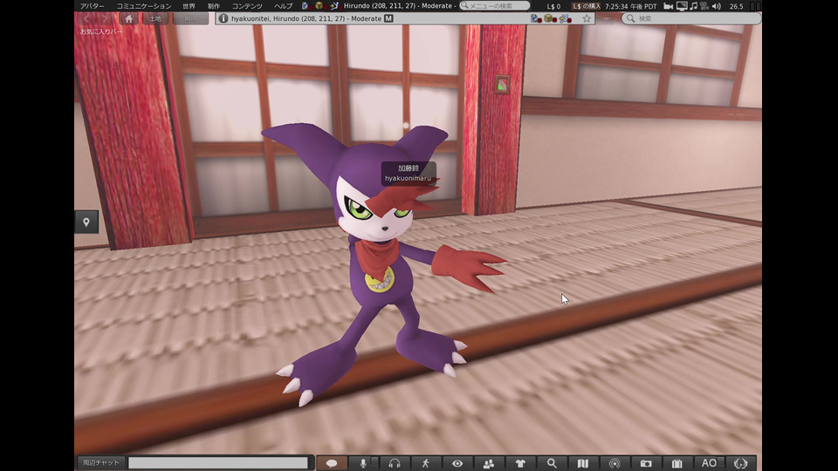Click the push restriction icon in menu bar
Screen dimensions: 838x471
[334, 6]
